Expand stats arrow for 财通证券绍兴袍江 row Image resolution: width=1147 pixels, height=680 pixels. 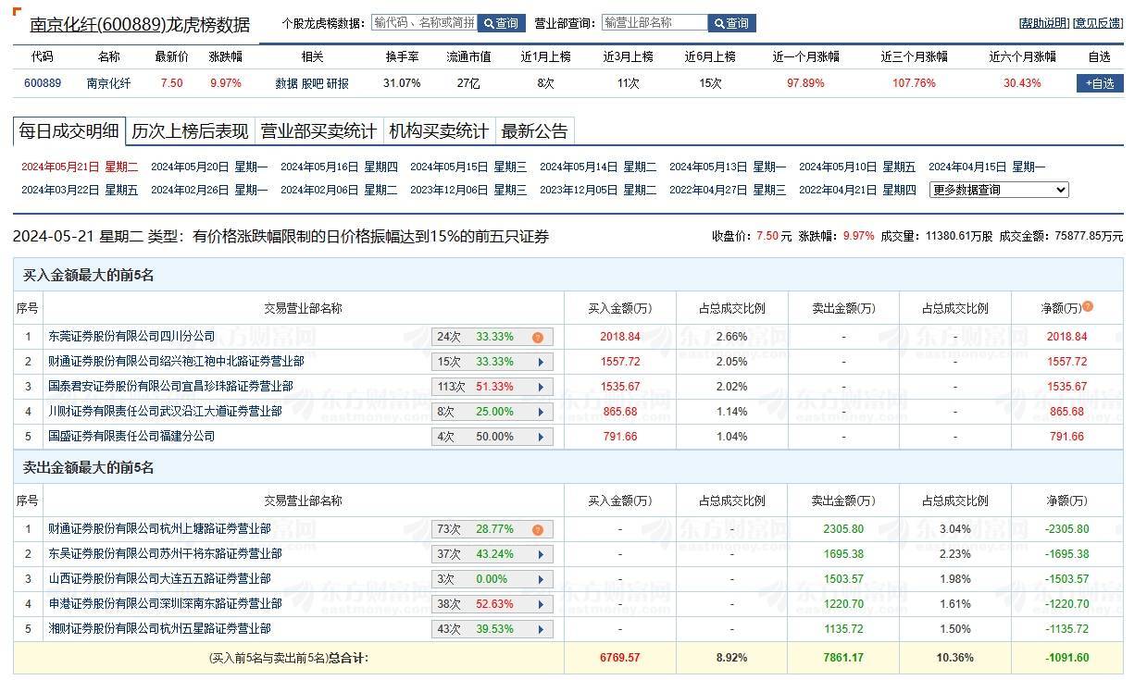click(x=541, y=362)
